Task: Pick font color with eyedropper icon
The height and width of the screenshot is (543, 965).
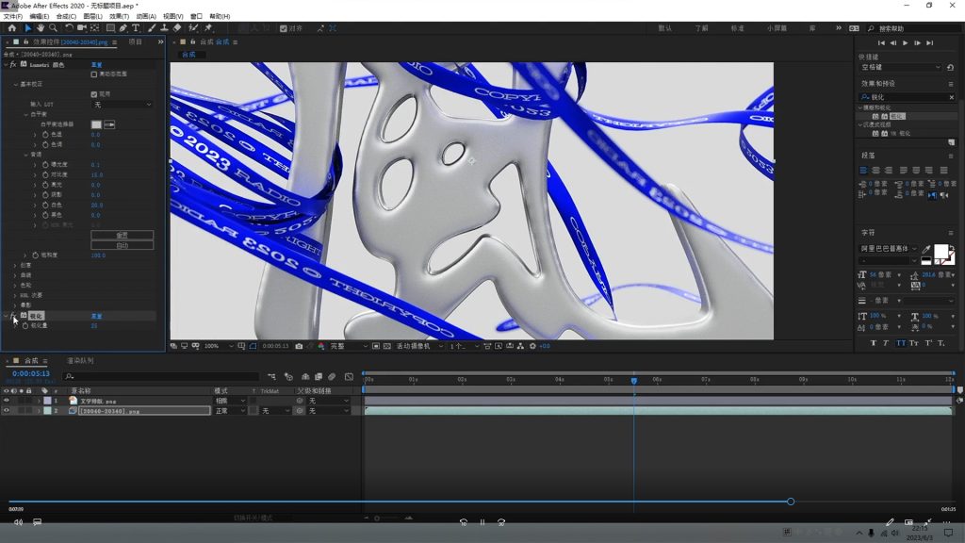Action: (x=926, y=250)
